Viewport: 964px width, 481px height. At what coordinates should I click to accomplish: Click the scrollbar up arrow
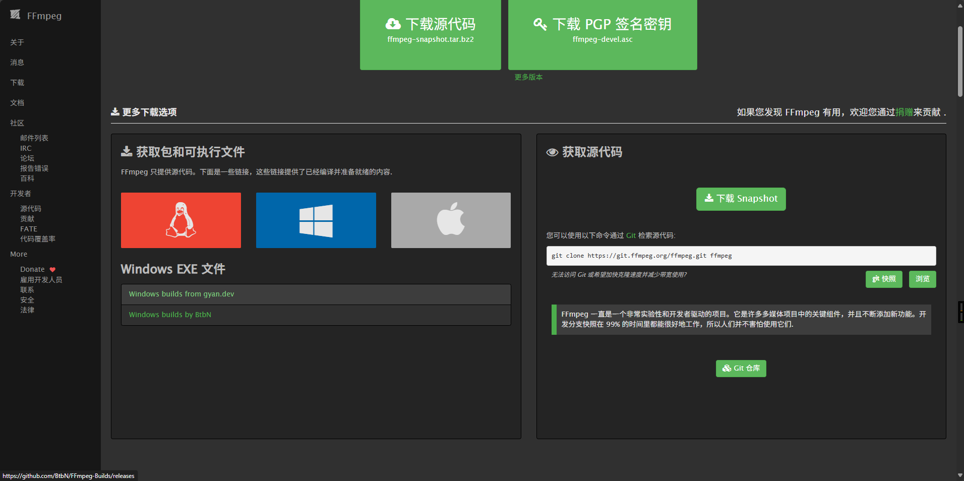[960, 6]
